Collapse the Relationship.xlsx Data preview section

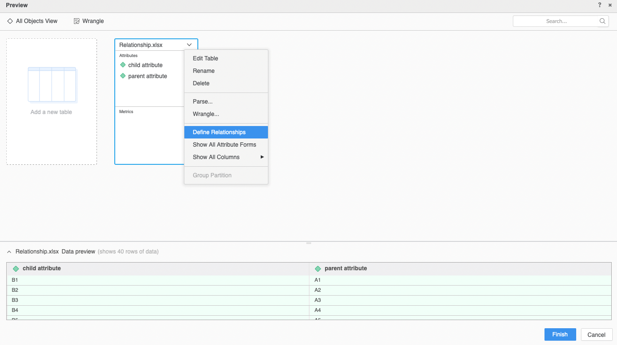tap(9, 252)
